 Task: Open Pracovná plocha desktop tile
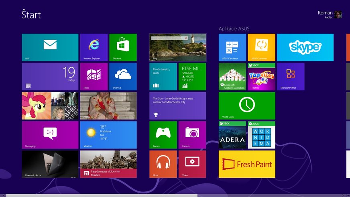tap(50, 164)
